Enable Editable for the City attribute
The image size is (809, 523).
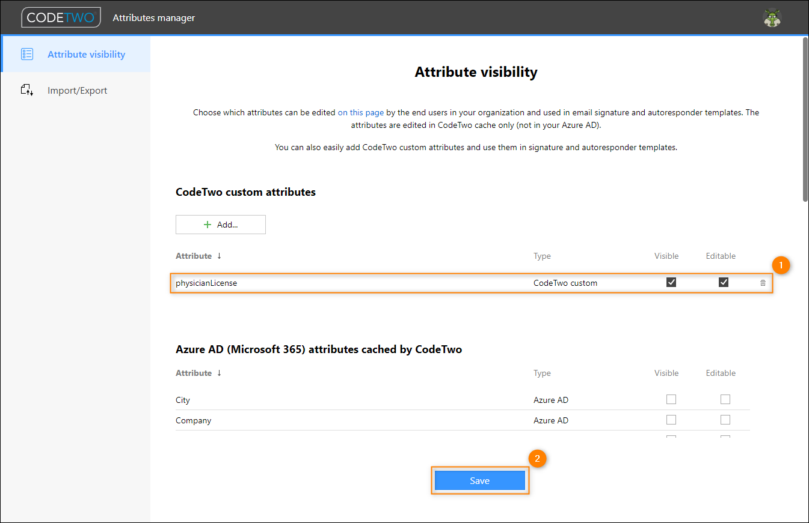coord(725,399)
